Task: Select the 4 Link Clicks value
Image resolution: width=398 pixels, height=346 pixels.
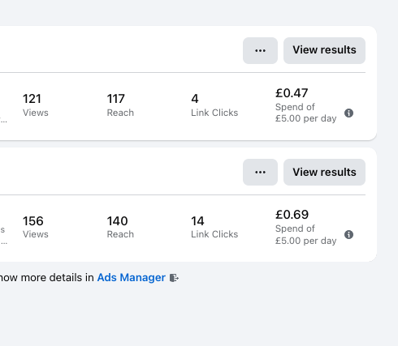Action: pos(195,99)
